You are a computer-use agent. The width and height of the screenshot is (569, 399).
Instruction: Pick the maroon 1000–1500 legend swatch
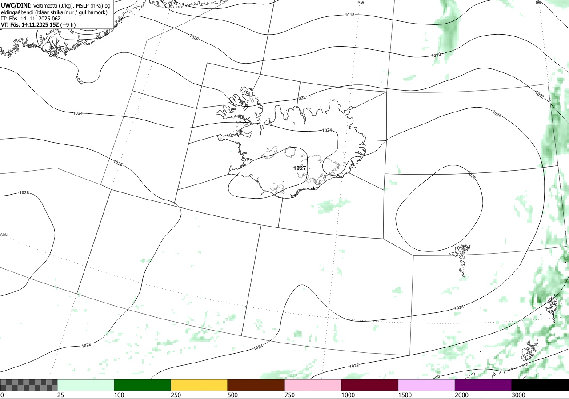(370, 385)
